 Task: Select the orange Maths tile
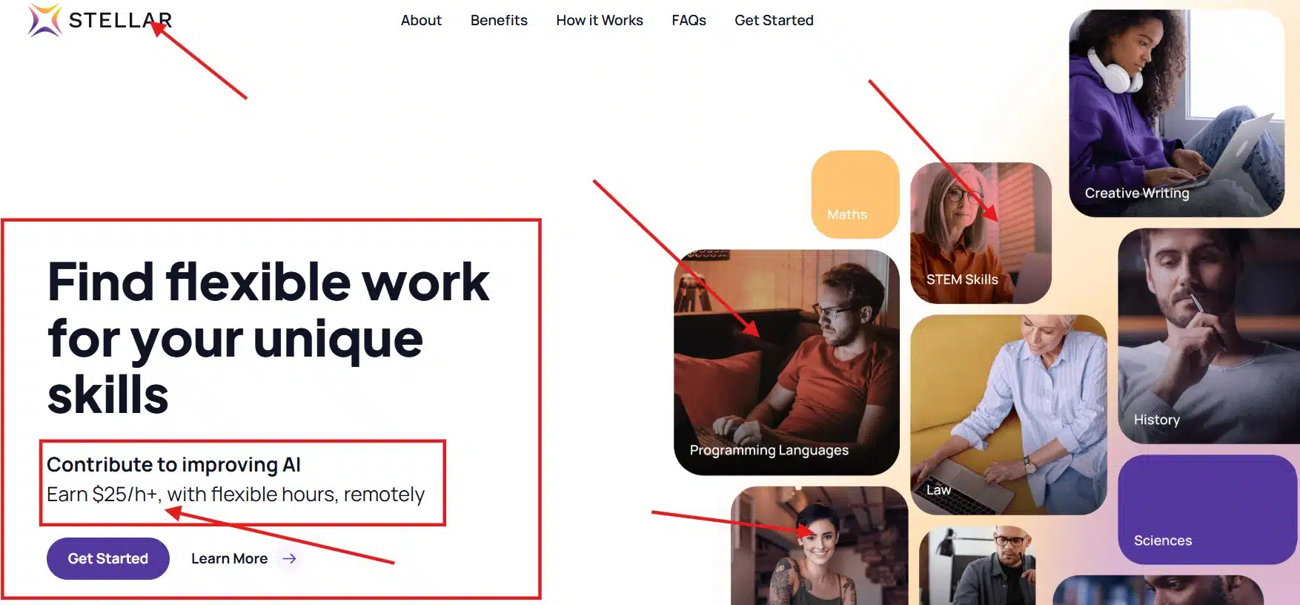click(x=855, y=194)
